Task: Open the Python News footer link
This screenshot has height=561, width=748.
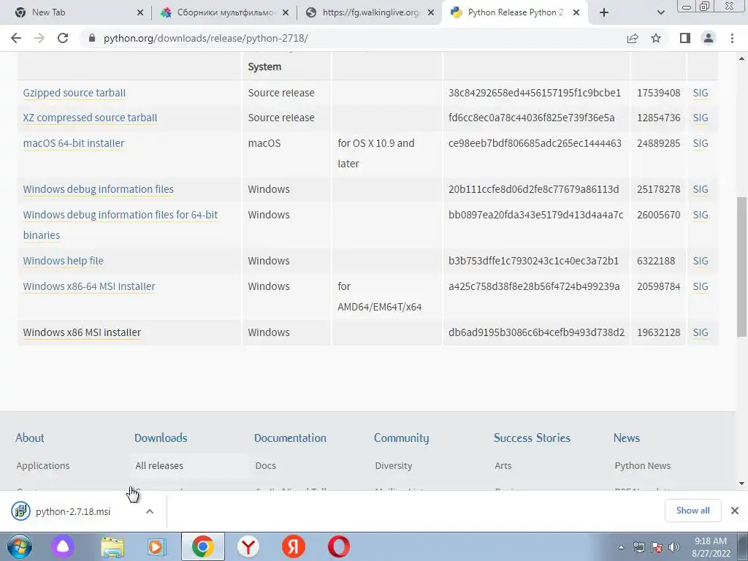Action: tap(643, 465)
